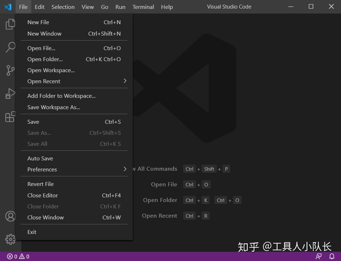Open the Search view icon
341x261 pixels.
10,47
